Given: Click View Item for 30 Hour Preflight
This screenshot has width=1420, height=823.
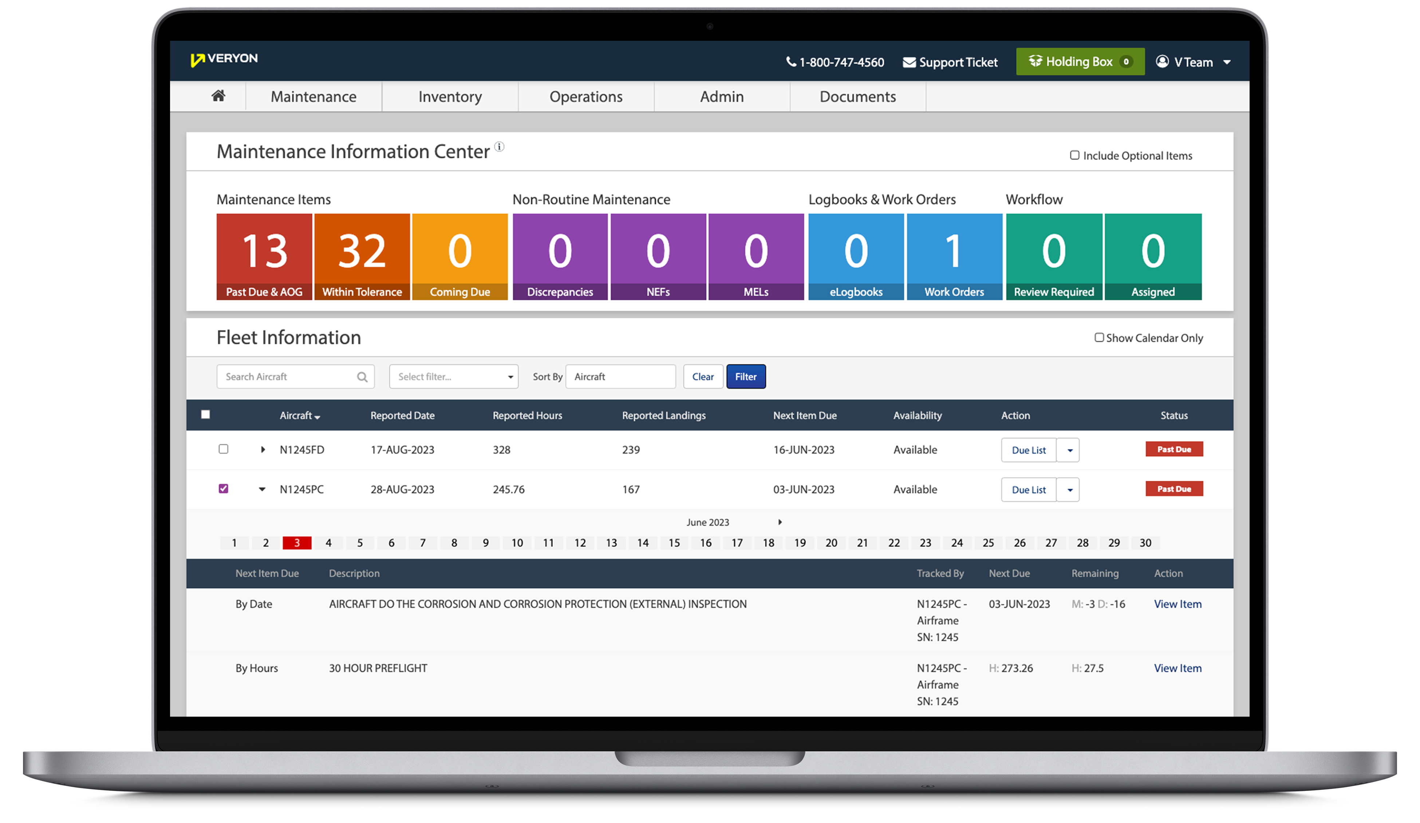Looking at the screenshot, I should (x=1177, y=668).
